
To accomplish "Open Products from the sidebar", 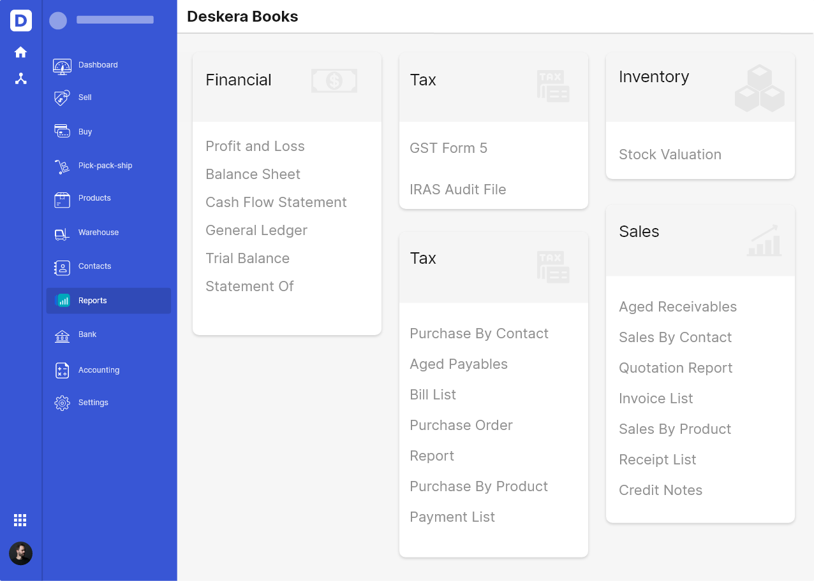I will pos(108,198).
